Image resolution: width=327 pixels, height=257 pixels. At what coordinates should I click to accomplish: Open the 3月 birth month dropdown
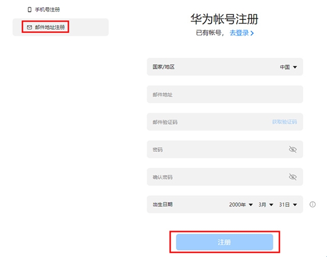[264, 205]
